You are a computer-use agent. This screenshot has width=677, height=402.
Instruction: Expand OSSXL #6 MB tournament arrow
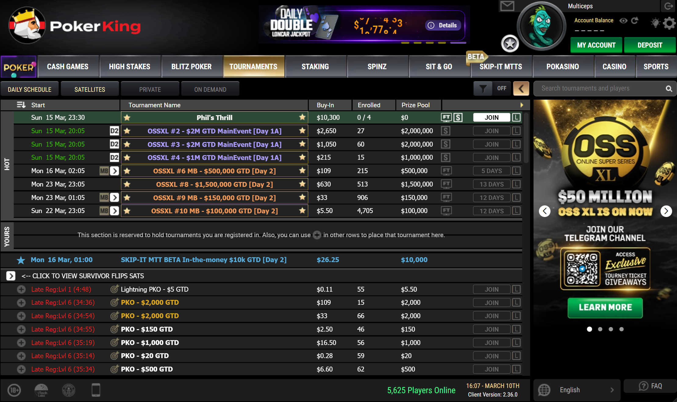pyautogui.click(x=114, y=171)
